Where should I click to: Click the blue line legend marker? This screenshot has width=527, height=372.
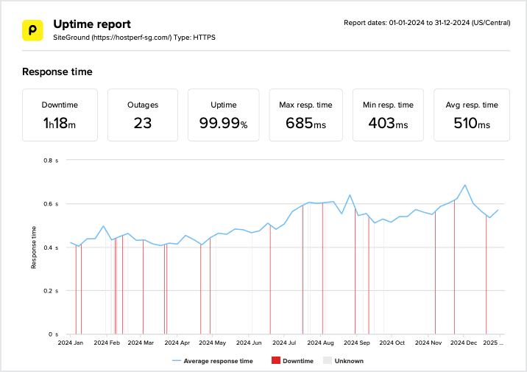[x=177, y=360]
